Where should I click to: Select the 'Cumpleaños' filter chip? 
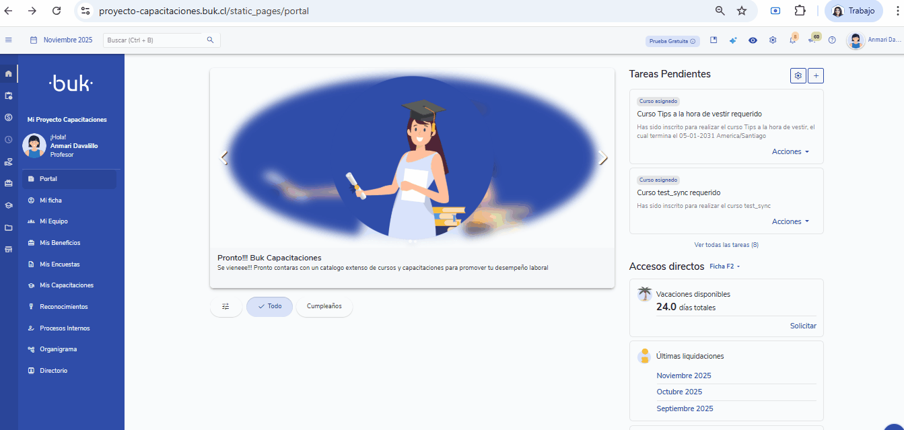coord(324,306)
